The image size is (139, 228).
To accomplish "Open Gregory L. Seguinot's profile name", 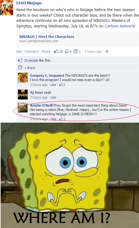I will 47,75.
